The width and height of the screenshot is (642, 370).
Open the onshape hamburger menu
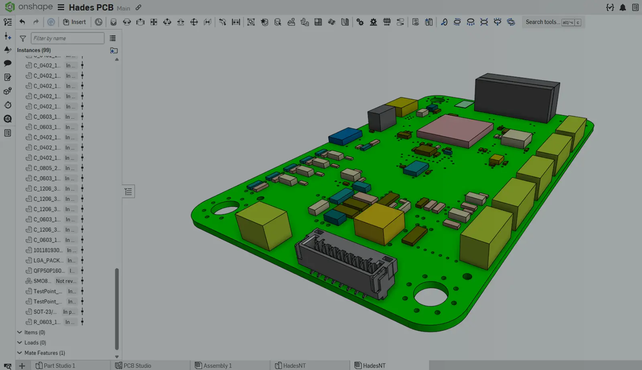pyautogui.click(x=61, y=7)
